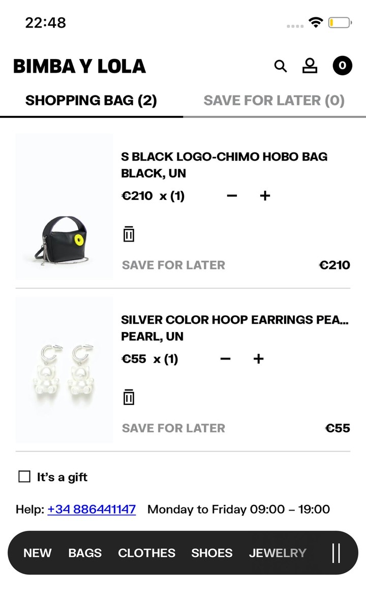This screenshot has height=598, width=366.
Task: Increase hobo bag quantity with plus icon
Action: [264, 195]
